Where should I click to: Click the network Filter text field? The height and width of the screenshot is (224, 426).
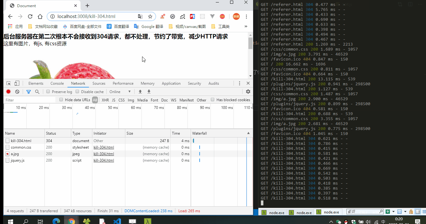30,100
